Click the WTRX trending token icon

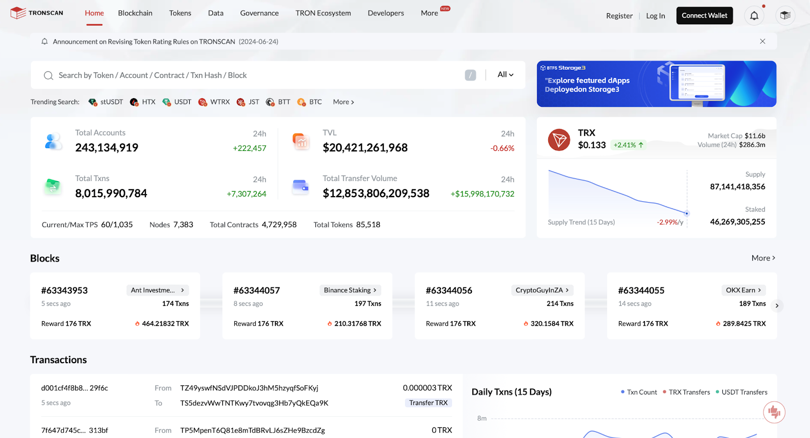tap(202, 102)
